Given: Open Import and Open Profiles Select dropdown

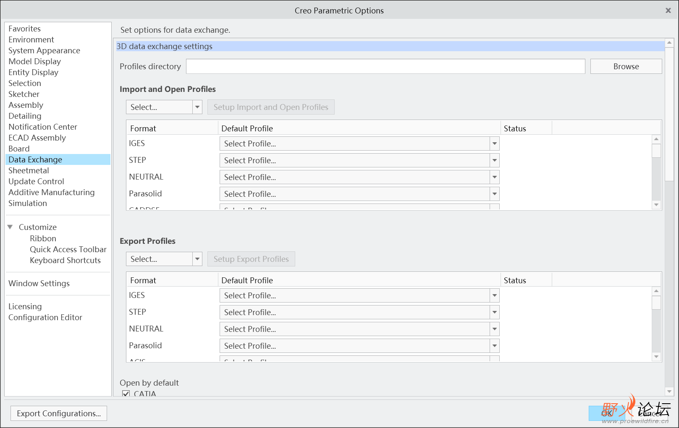Looking at the screenshot, I should pyautogui.click(x=164, y=107).
